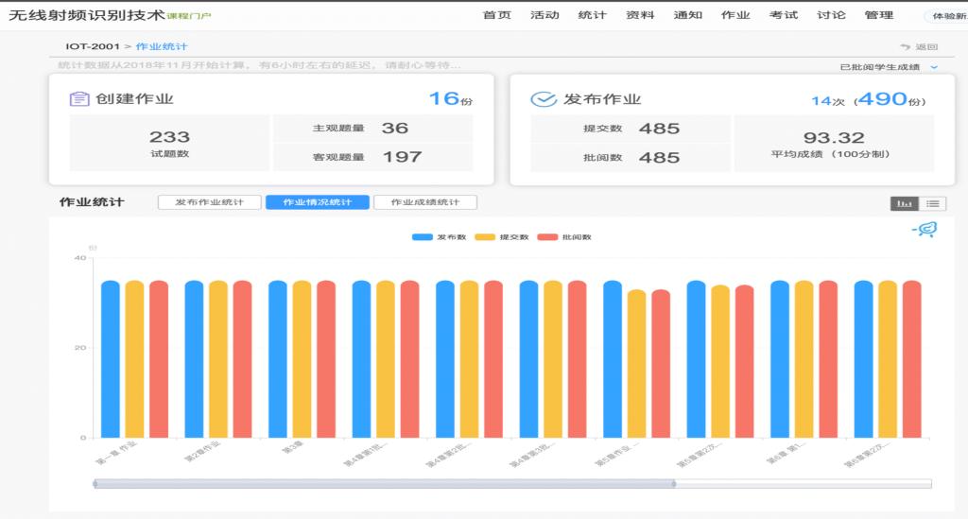Go to 首页 in the navigation bar

[496, 15]
